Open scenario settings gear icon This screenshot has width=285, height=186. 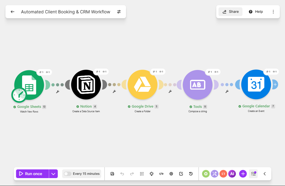coord(171,174)
